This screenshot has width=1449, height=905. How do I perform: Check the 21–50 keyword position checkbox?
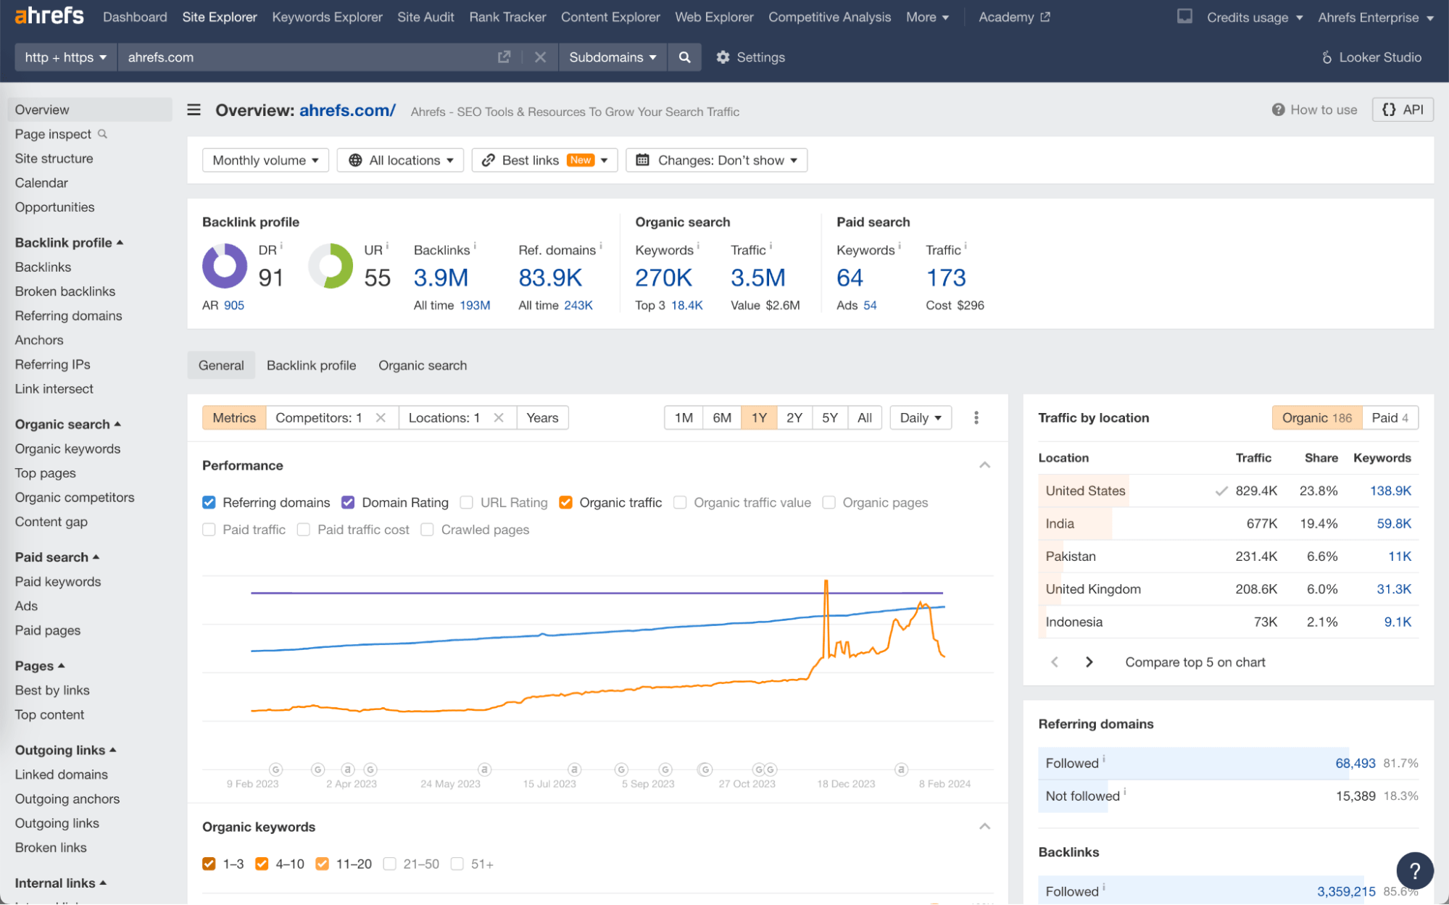pos(390,864)
